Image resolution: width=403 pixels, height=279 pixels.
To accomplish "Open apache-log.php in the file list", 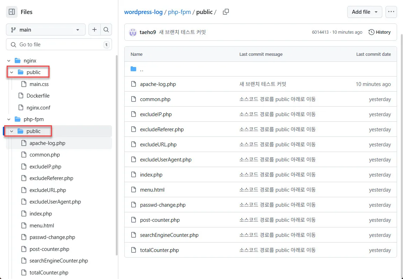I will pos(158,84).
